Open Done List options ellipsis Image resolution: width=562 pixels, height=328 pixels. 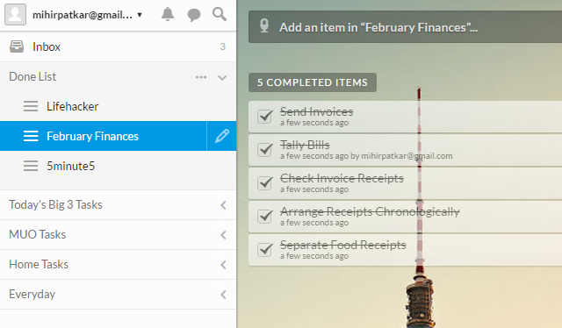tap(201, 77)
